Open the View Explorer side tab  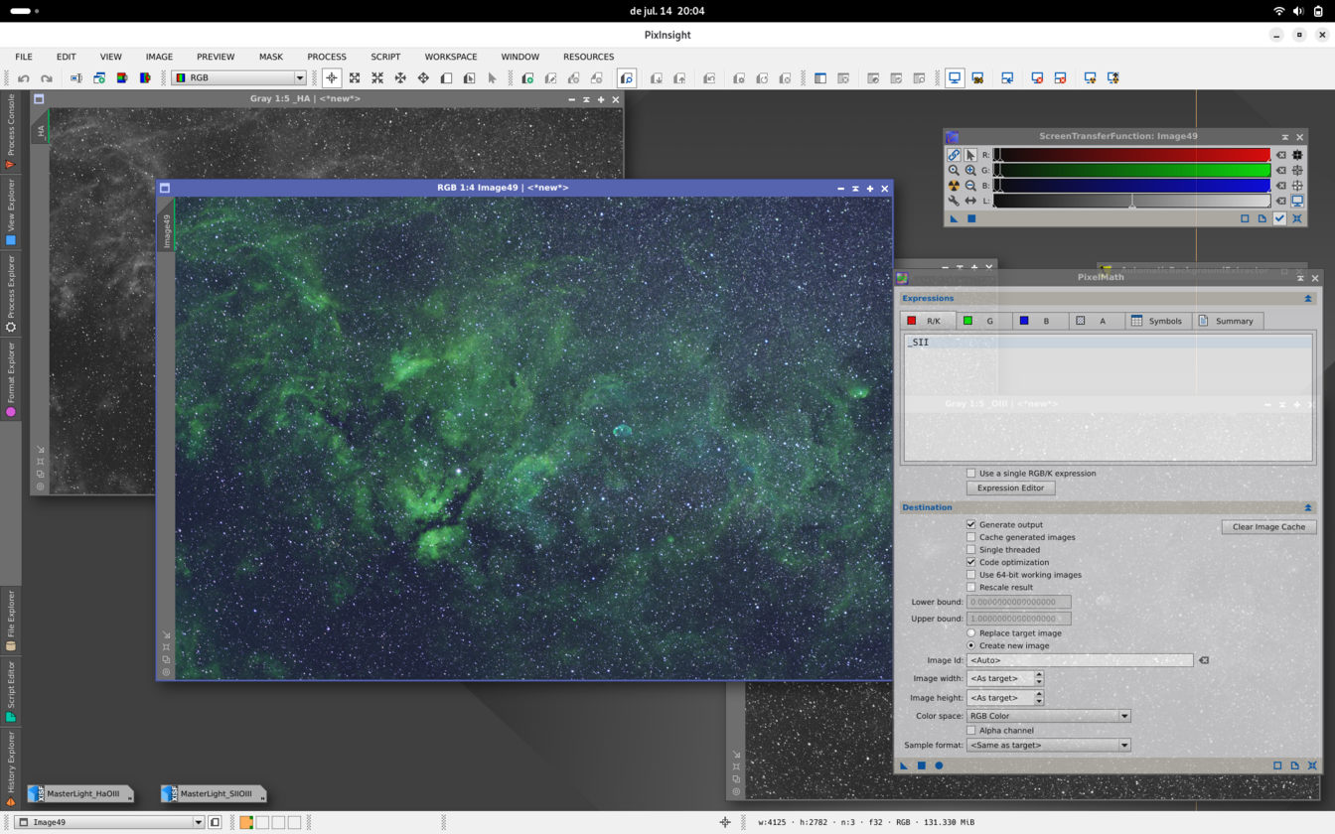point(11,211)
